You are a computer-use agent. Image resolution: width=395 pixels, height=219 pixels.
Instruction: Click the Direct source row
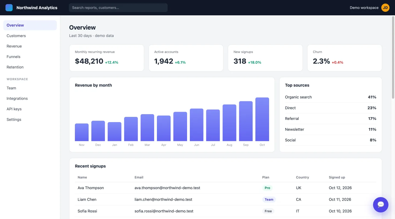point(331,108)
